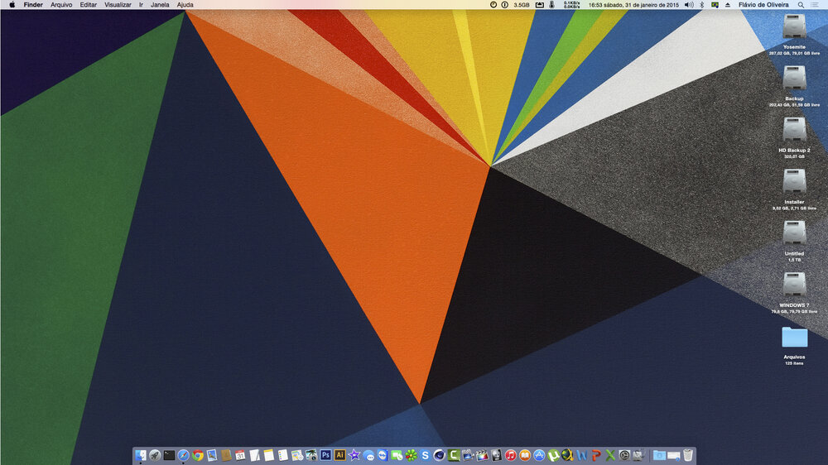828x465 pixels.
Task: Open Notification Center from menu bar
Action: coord(815,5)
